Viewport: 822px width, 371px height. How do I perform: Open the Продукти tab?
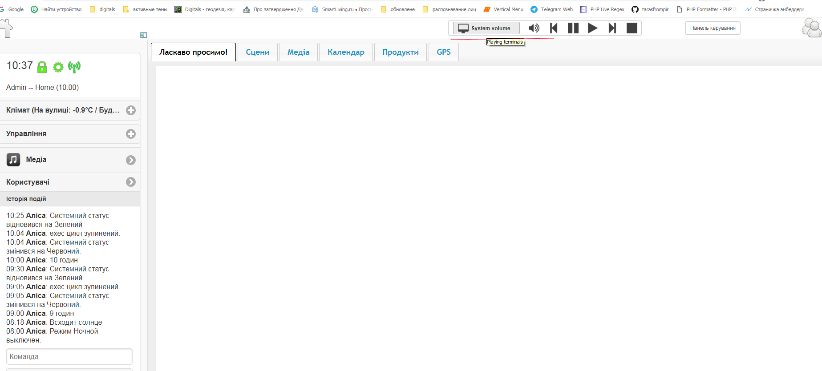[x=401, y=52]
